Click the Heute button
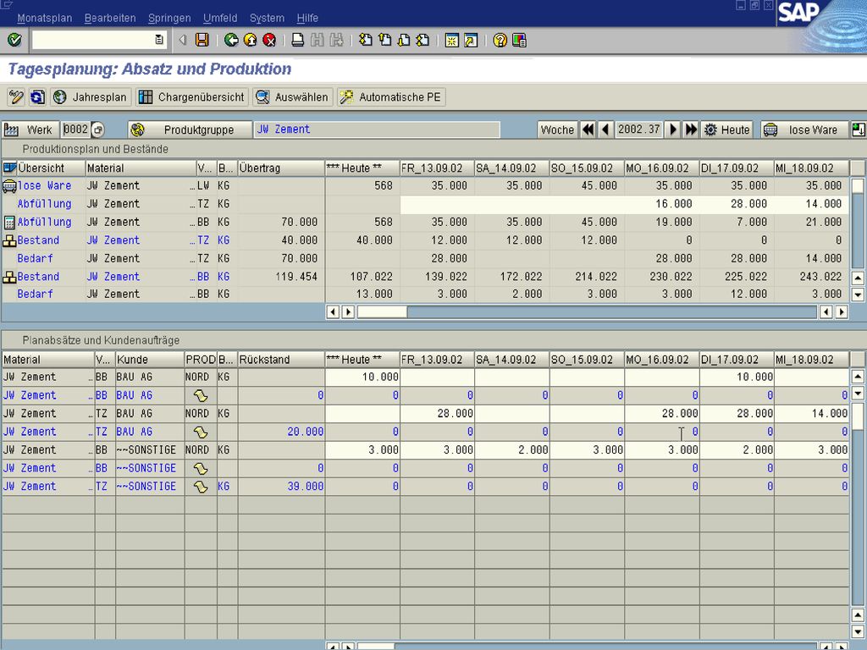Viewport: 867px width, 650px height. (727, 129)
